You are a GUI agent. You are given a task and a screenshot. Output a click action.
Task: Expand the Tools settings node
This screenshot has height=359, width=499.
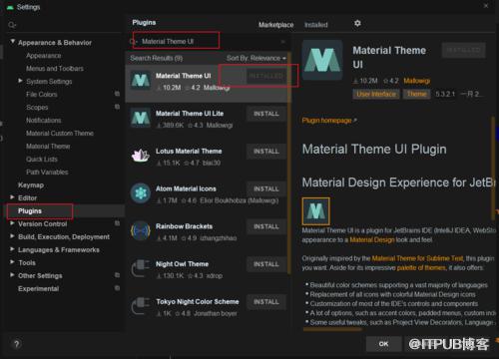click(x=12, y=262)
